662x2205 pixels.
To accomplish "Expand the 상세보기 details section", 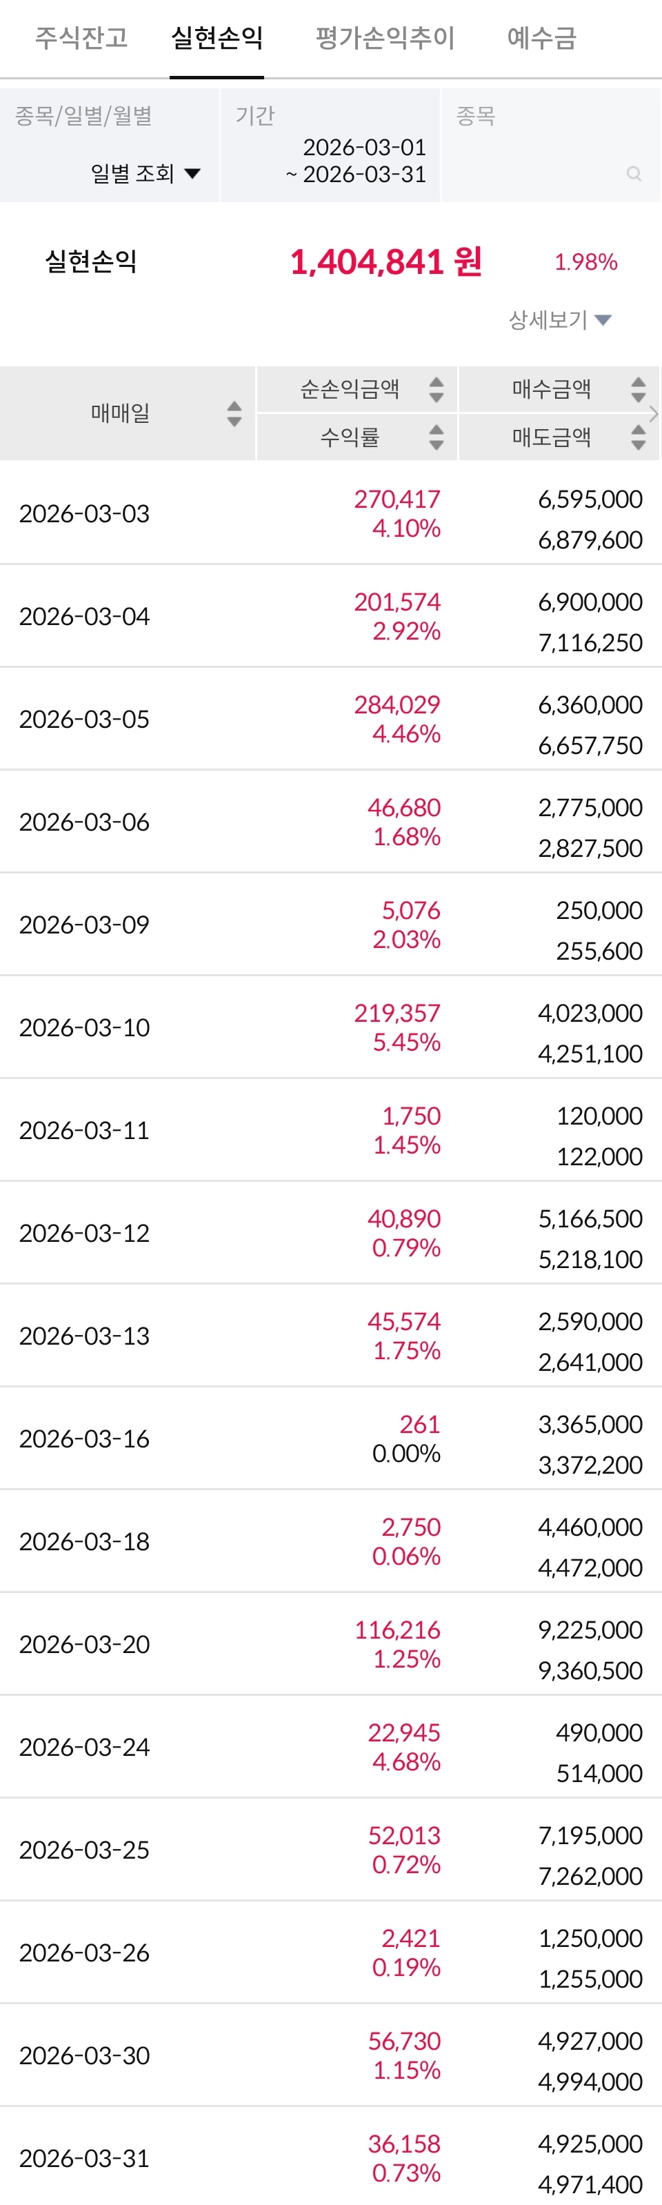I will (x=560, y=320).
